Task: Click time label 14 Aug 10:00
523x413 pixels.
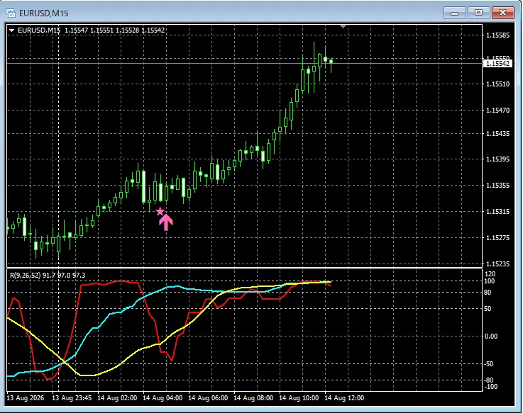Action: pos(299,397)
